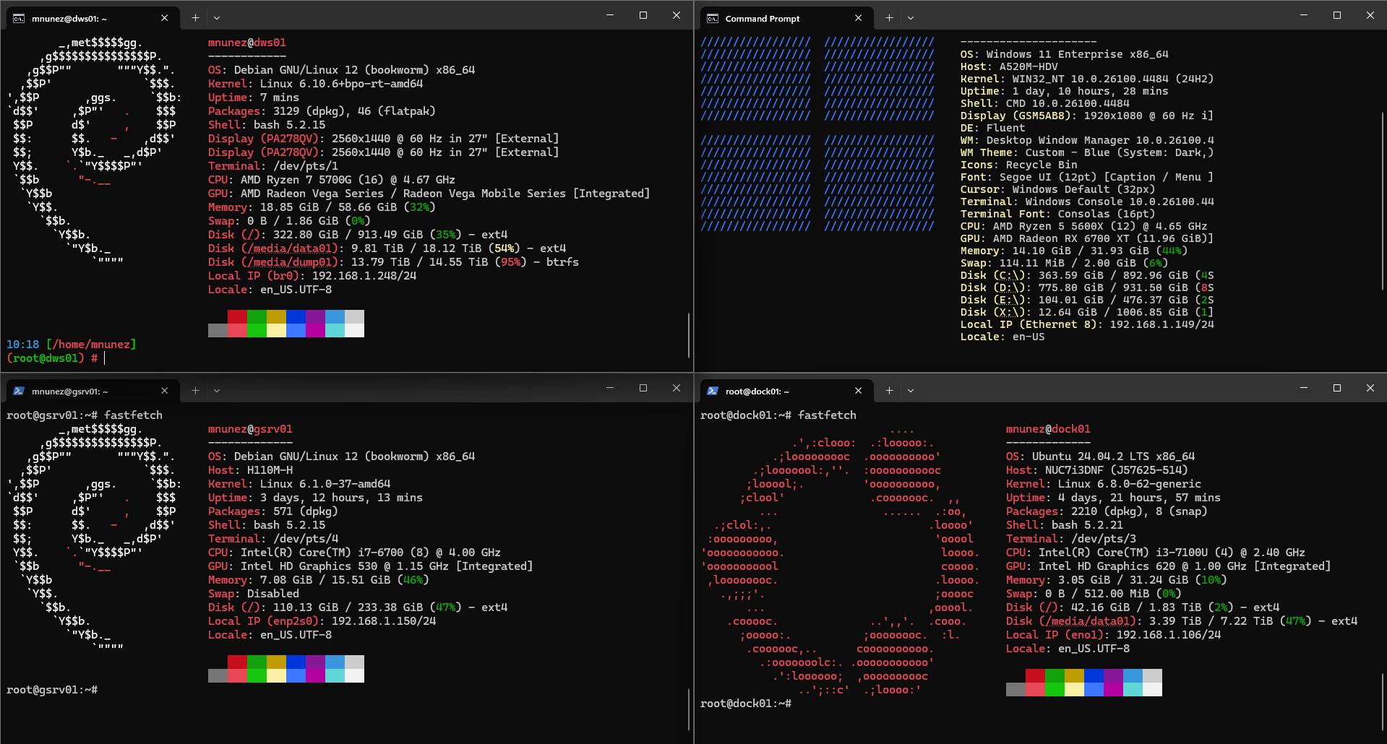Screen dimensions: 1387x744
Task: Maximize the mnunez@gsrv01 terminal window
Action: (x=643, y=388)
